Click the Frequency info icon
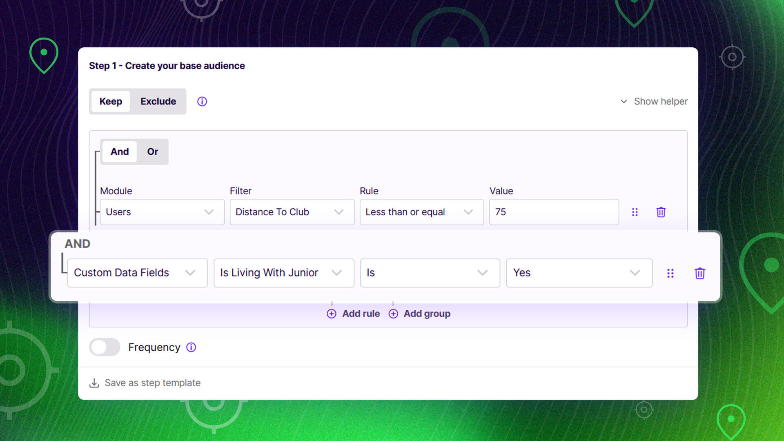 tap(191, 347)
